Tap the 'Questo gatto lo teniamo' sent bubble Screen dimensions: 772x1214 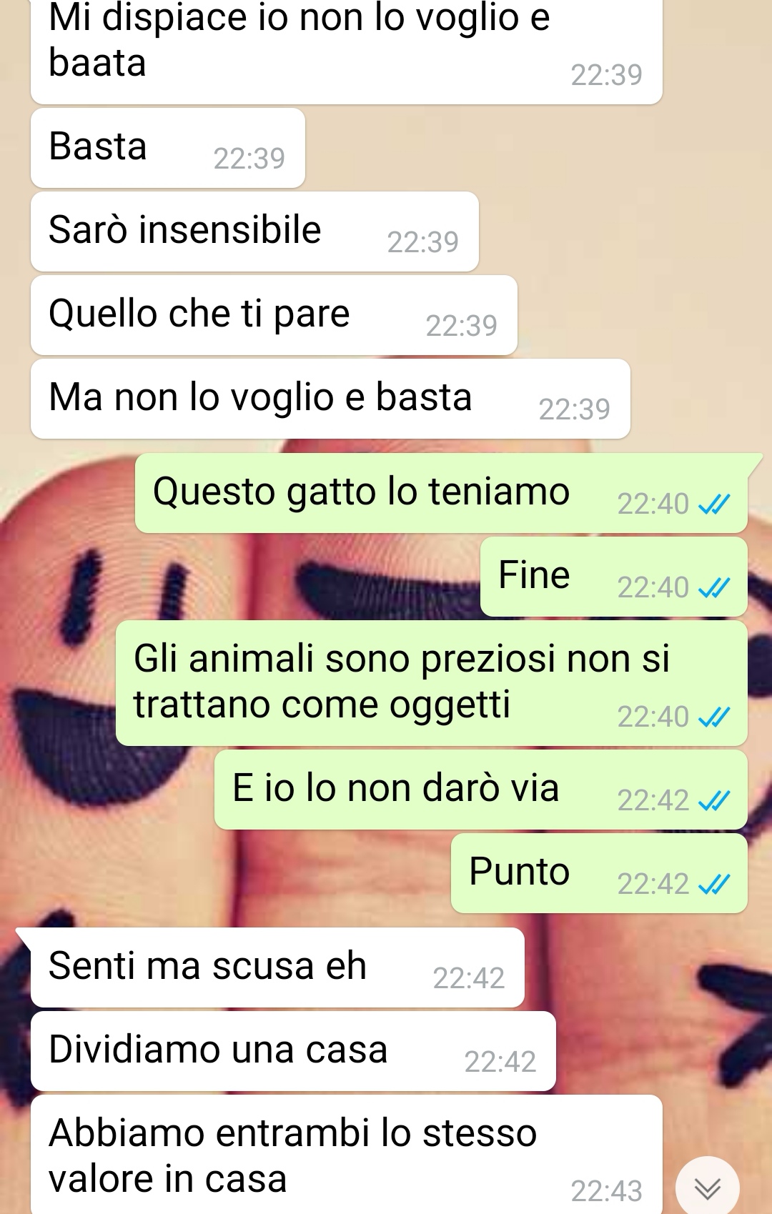[441, 493]
